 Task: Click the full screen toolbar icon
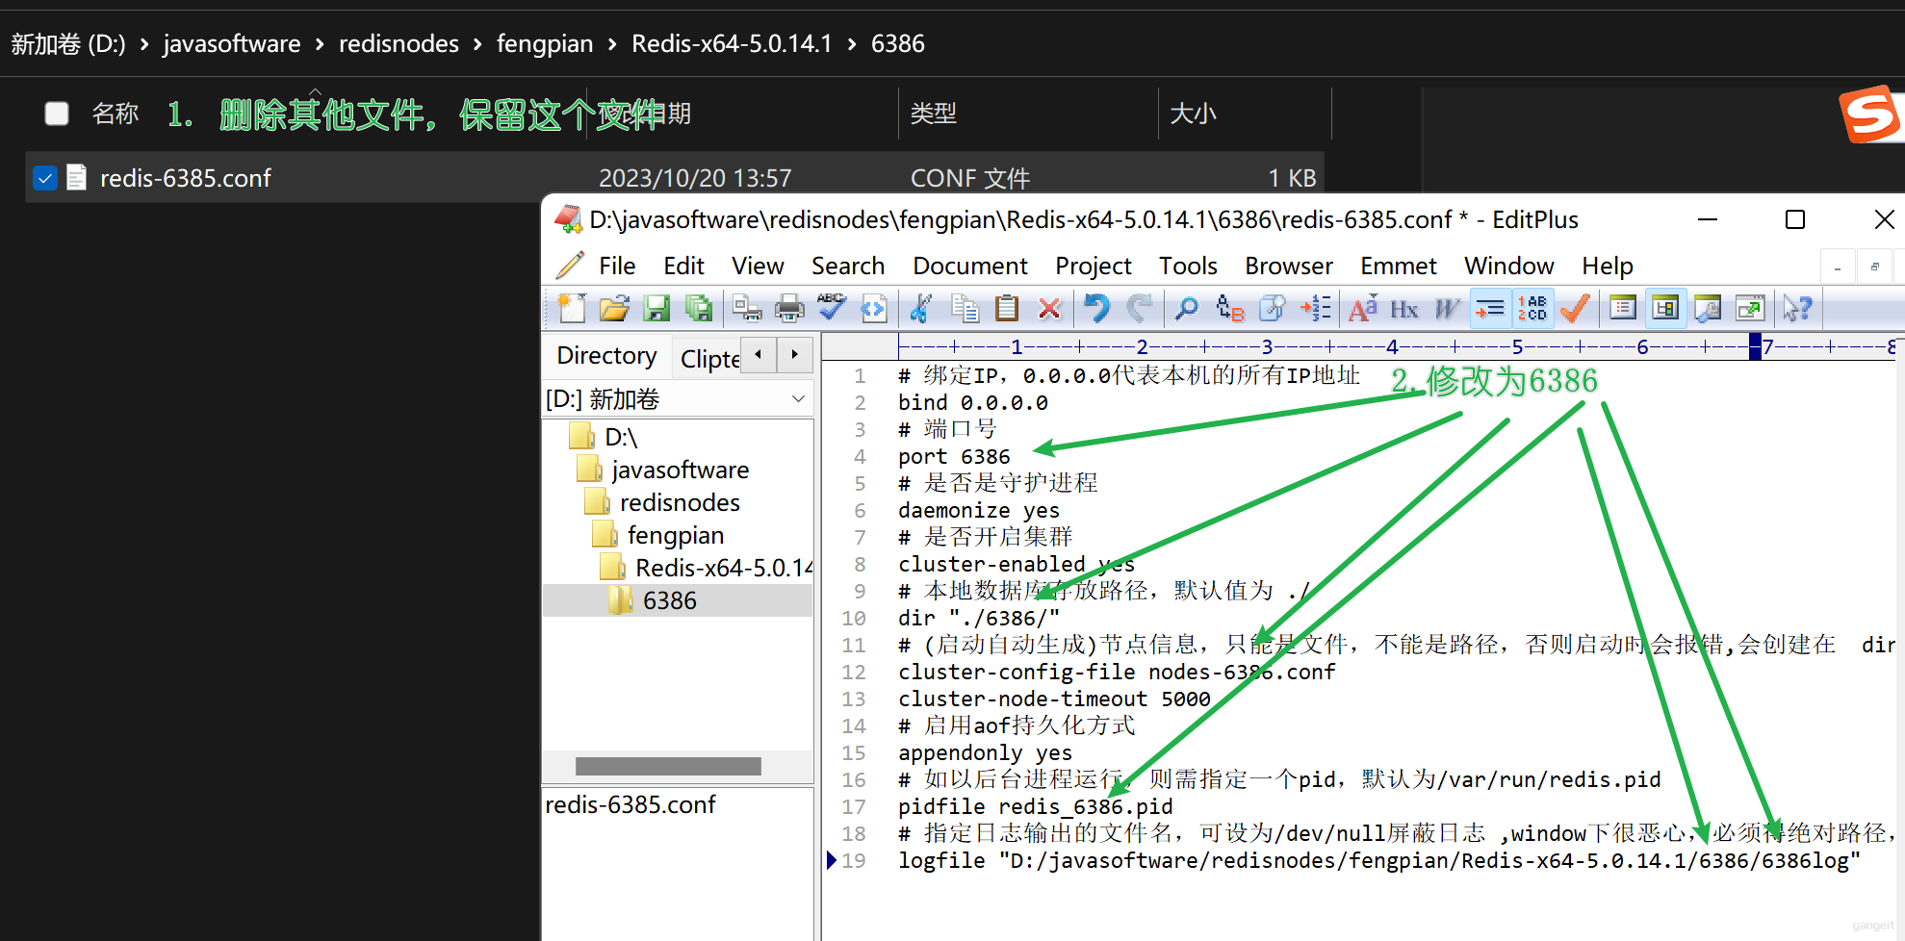click(x=1750, y=308)
